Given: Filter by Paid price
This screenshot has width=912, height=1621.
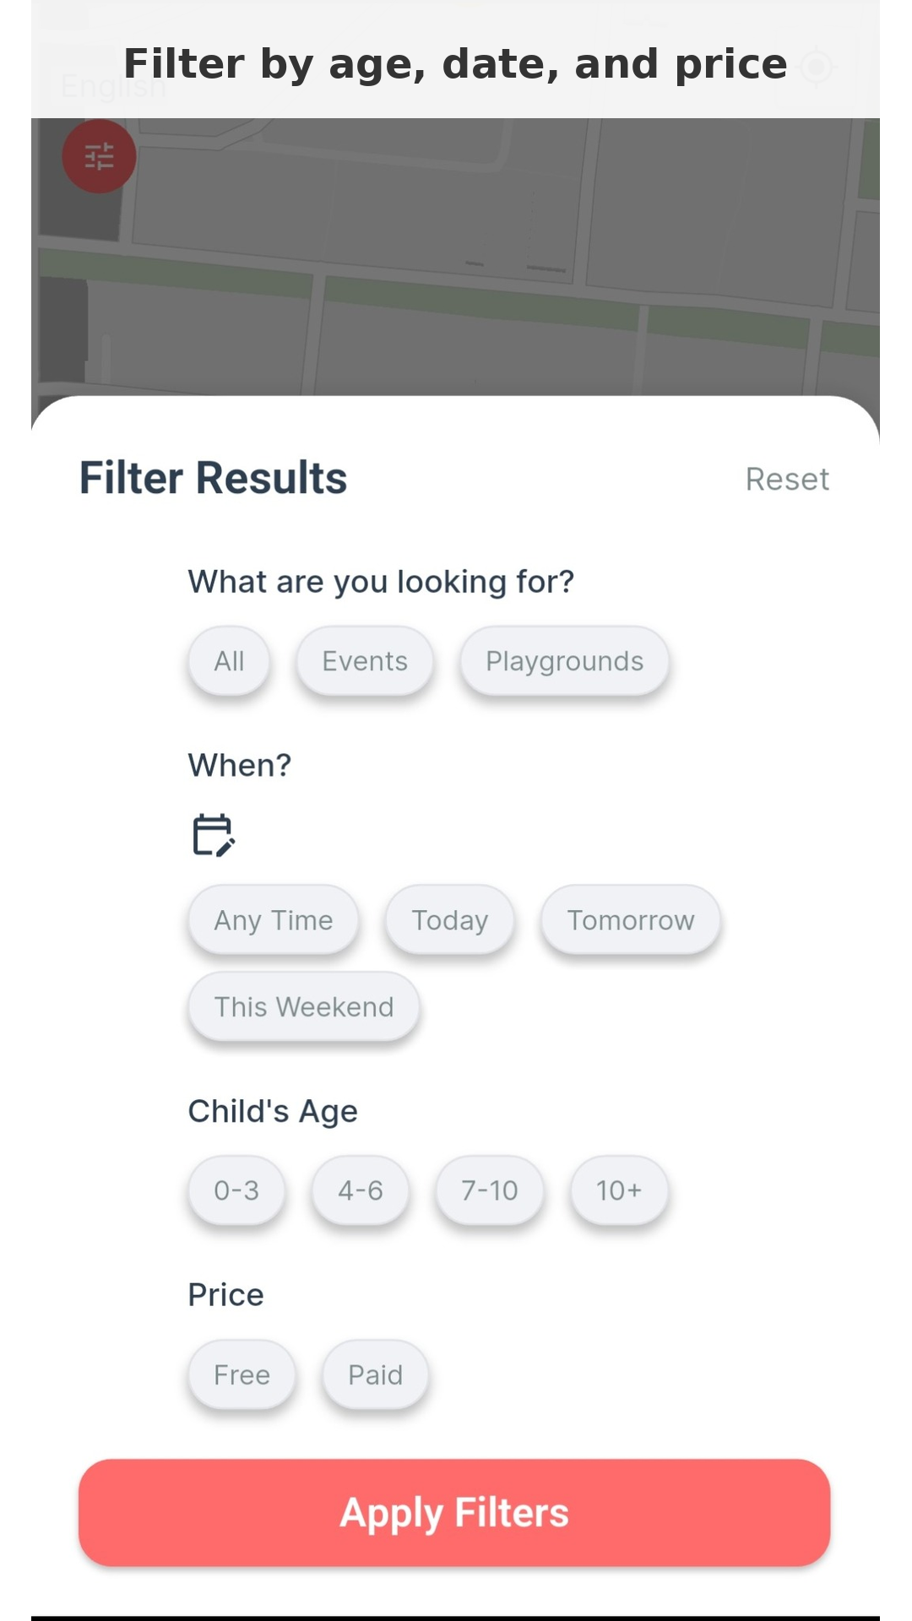Looking at the screenshot, I should tap(376, 1374).
